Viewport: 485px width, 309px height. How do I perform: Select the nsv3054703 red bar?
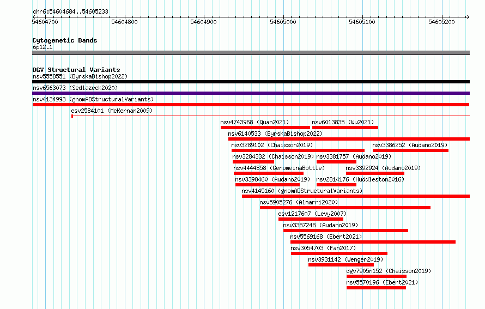[x=339, y=253]
